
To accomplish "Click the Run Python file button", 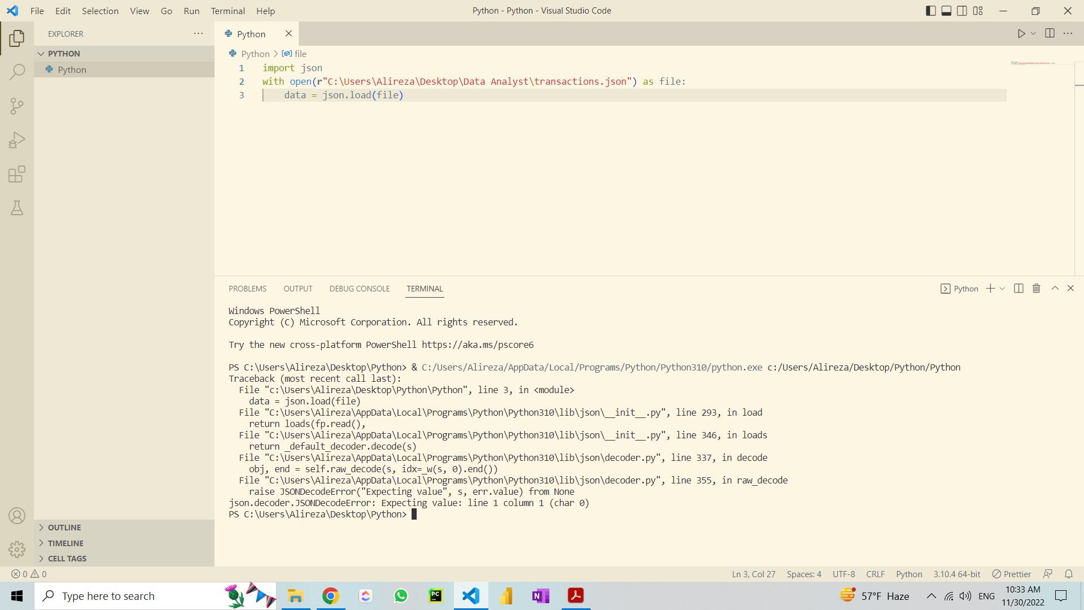I will 1021,33.
